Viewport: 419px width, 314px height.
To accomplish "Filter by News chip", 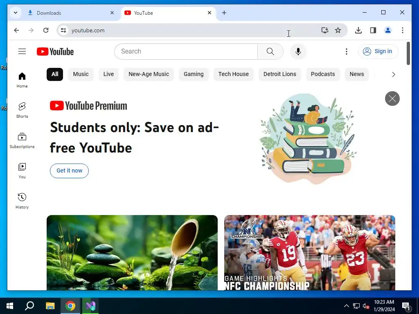I will coord(356,74).
